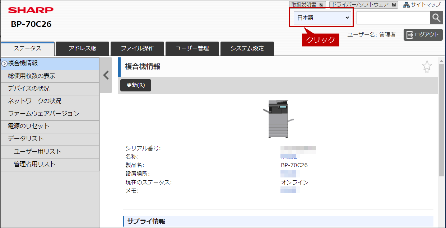Click the ユーザー名: 管理者 text
This screenshot has width=446, height=228.
coord(372,35)
